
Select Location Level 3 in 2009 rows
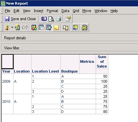[x=46, y=91]
